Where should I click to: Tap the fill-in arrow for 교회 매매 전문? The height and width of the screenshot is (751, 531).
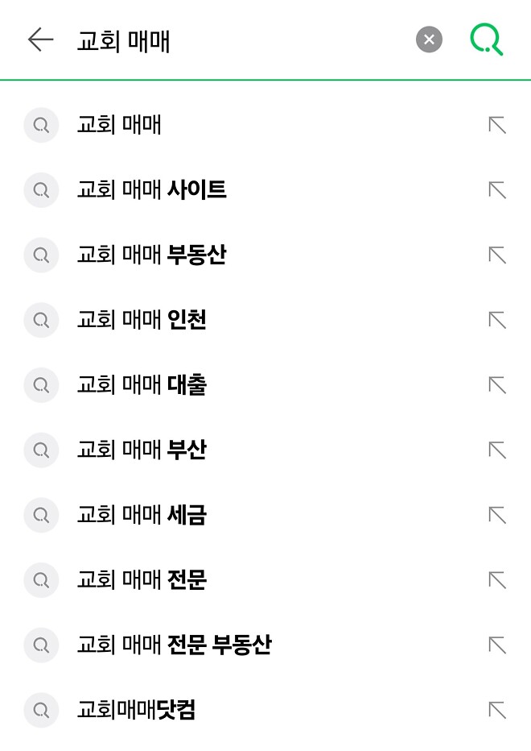pos(498,580)
